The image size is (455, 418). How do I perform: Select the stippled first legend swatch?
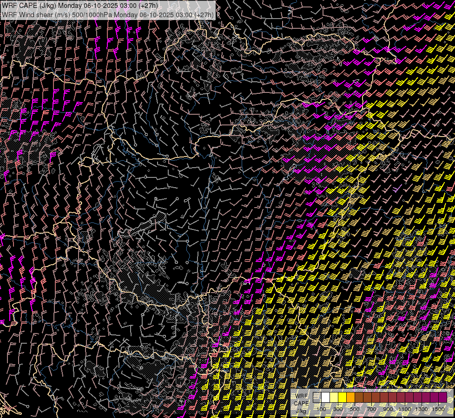pyautogui.click(x=317, y=398)
